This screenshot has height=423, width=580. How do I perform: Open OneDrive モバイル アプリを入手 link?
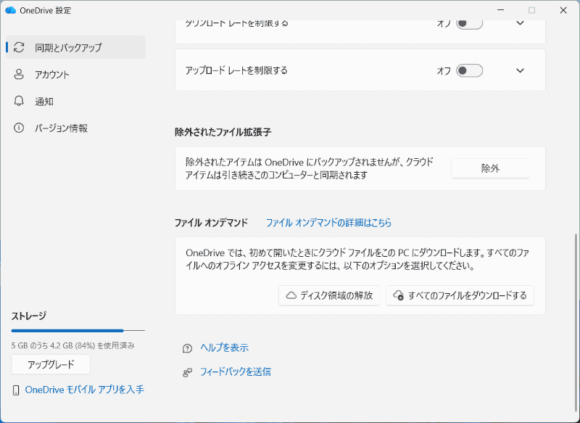[84, 390]
